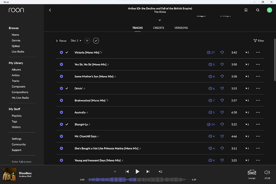Open more options for Victoria track

258,52
